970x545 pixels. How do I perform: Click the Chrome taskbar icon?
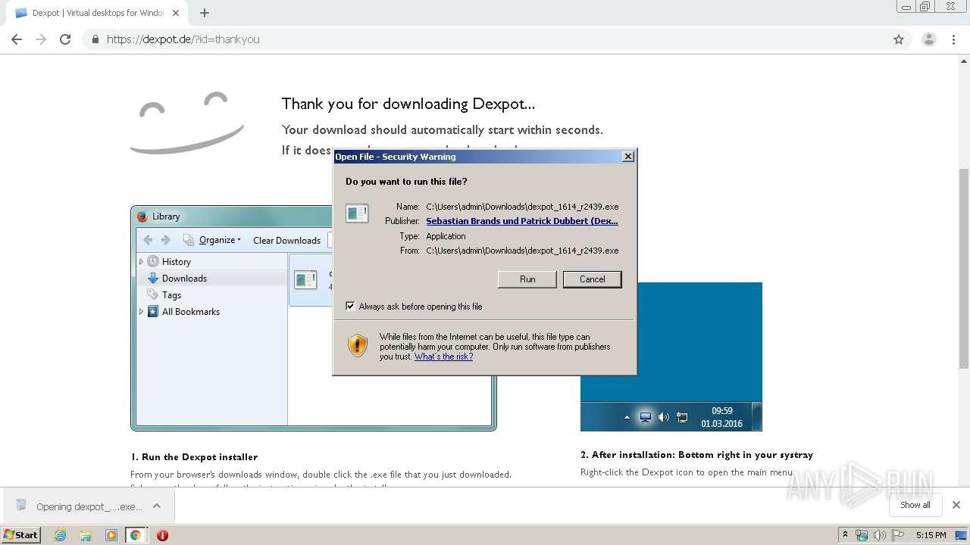(x=135, y=535)
